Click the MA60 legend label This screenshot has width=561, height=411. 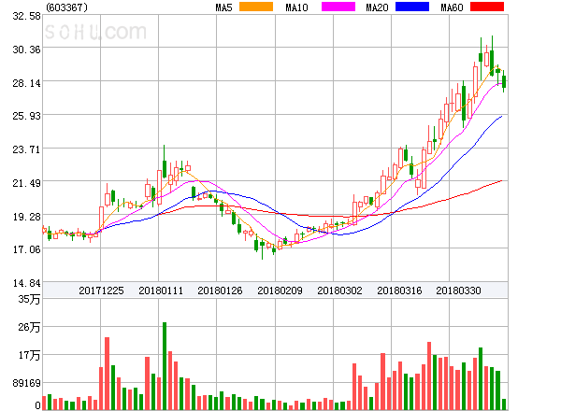click(452, 7)
